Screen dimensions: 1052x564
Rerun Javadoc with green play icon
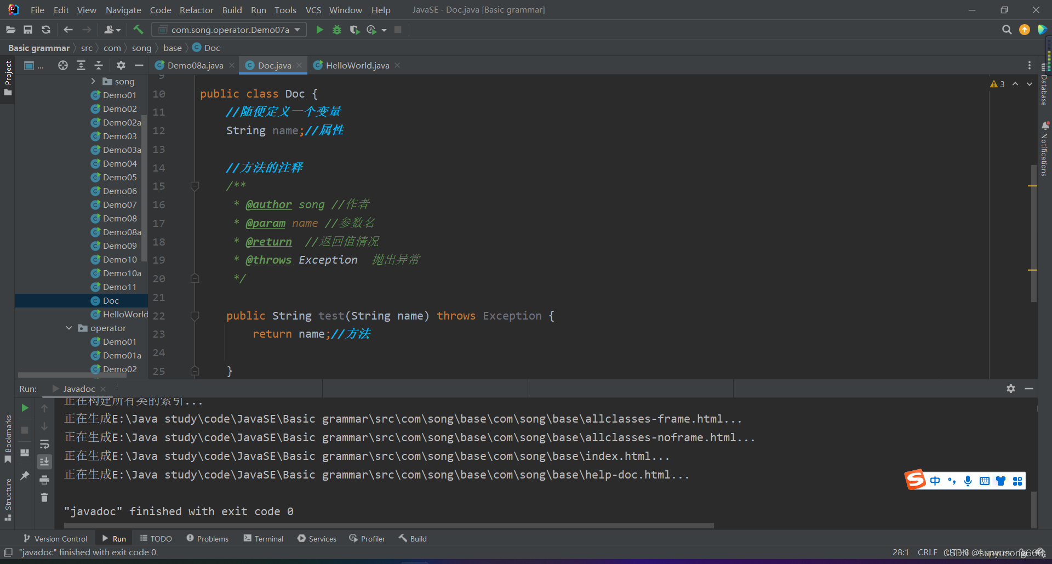(x=25, y=408)
